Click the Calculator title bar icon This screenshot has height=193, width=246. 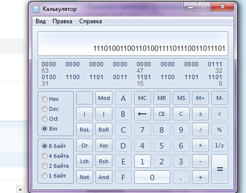pyautogui.click(x=36, y=9)
